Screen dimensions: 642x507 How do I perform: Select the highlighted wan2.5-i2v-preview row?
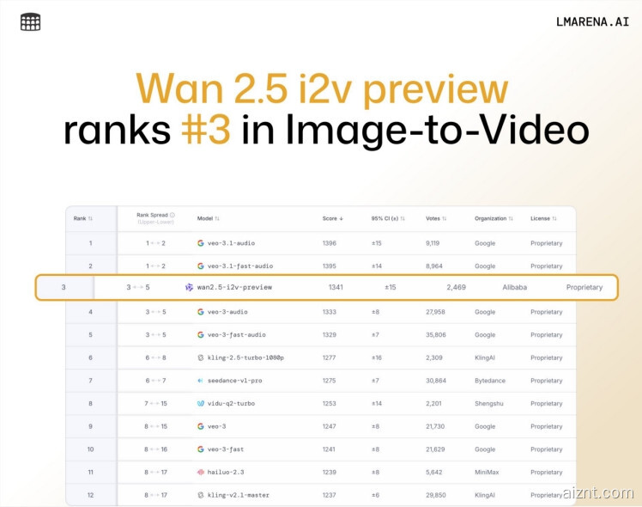pos(326,287)
